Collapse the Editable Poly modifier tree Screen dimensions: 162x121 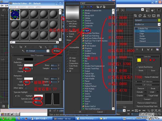[136, 28]
